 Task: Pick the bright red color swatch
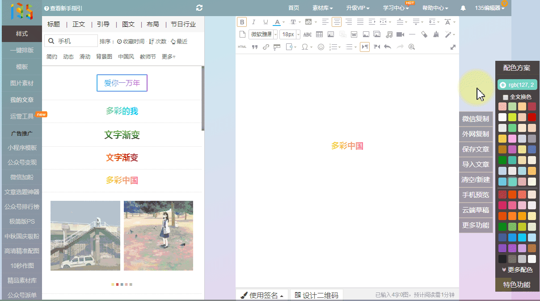point(532,117)
